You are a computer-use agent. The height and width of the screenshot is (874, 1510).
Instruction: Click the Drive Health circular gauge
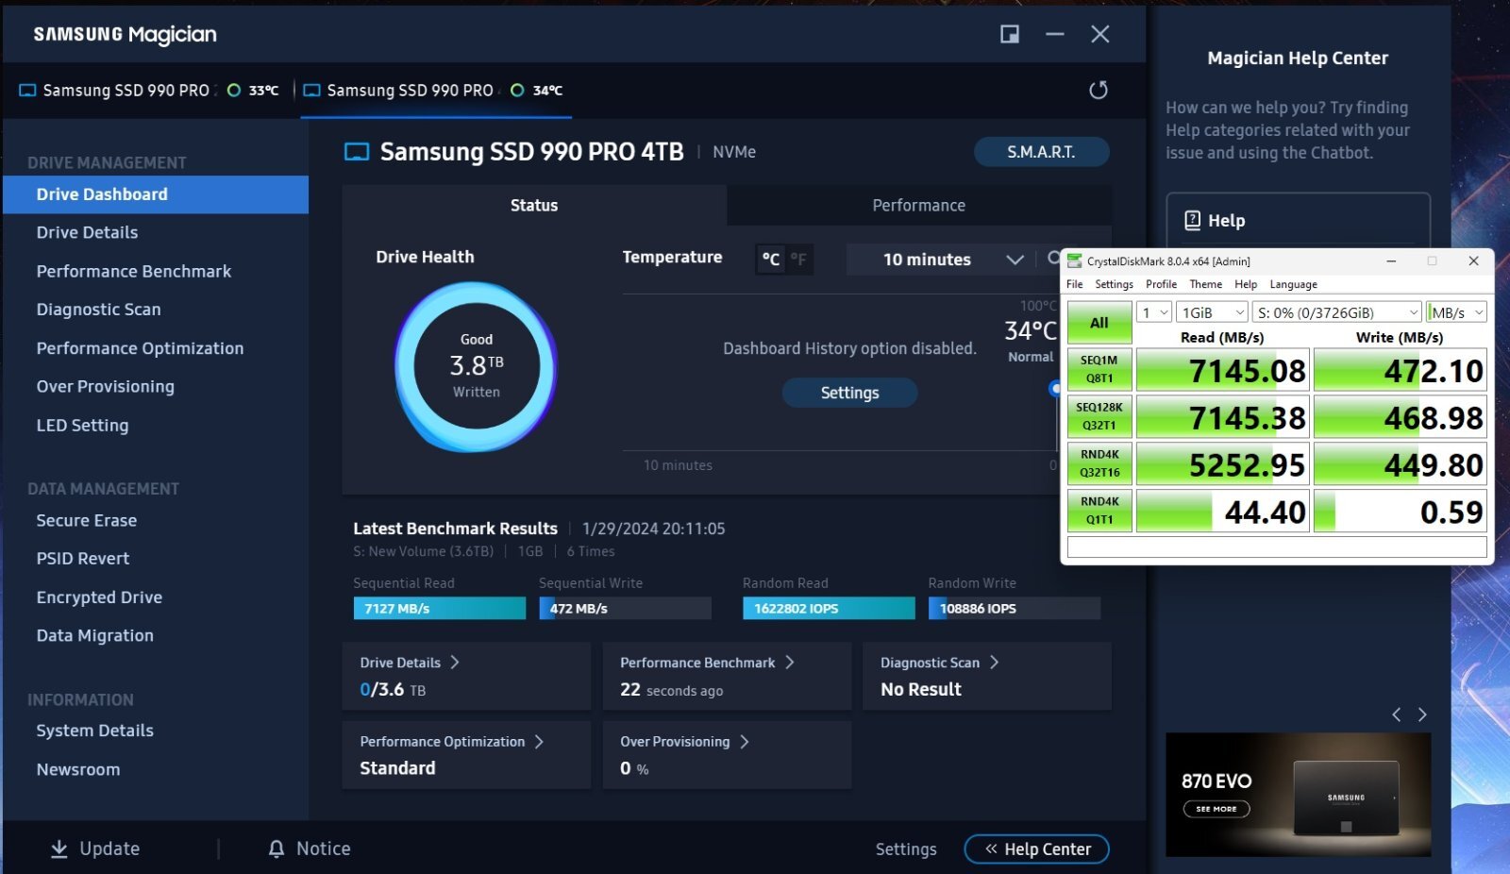pyautogui.click(x=476, y=366)
